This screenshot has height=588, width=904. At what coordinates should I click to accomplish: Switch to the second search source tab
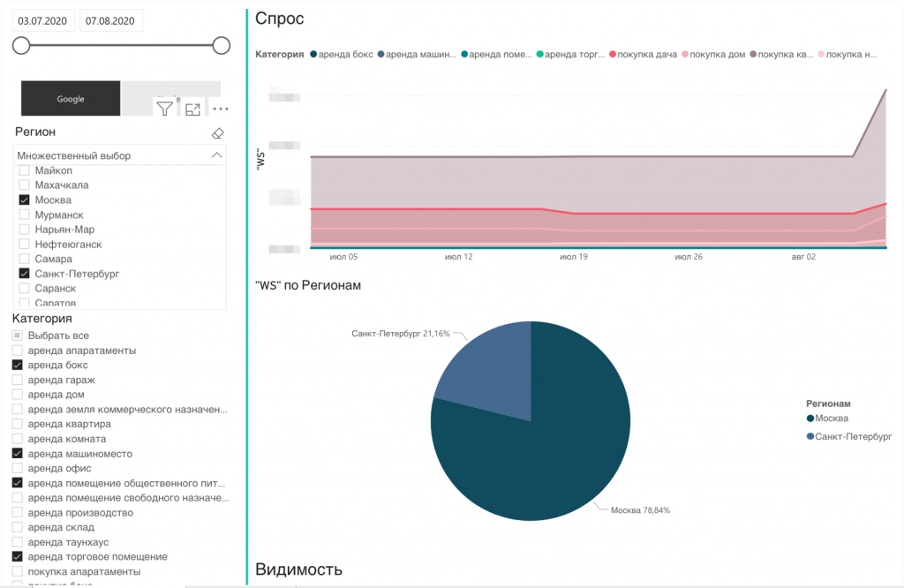pos(171,91)
